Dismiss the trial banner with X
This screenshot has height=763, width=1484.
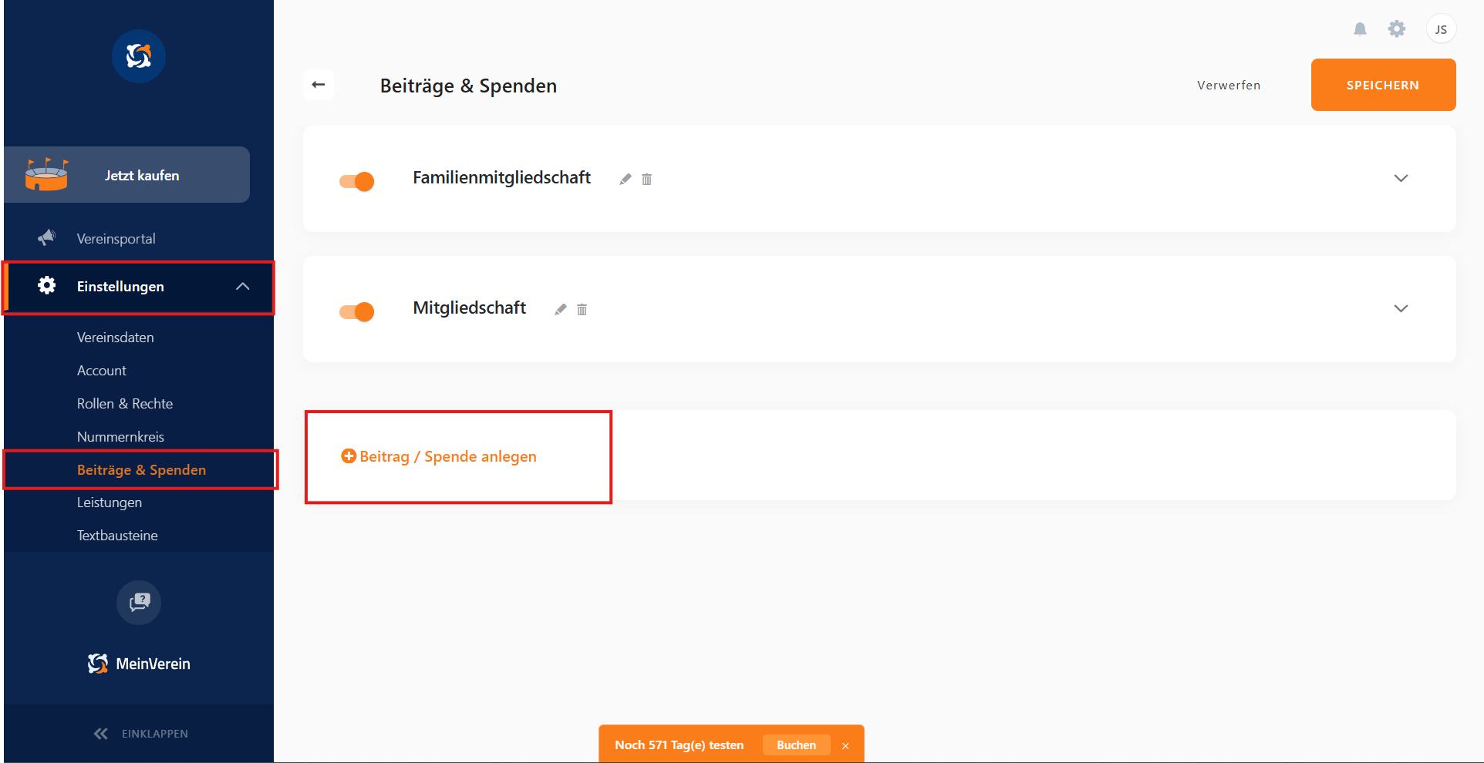pyautogui.click(x=845, y=745)
